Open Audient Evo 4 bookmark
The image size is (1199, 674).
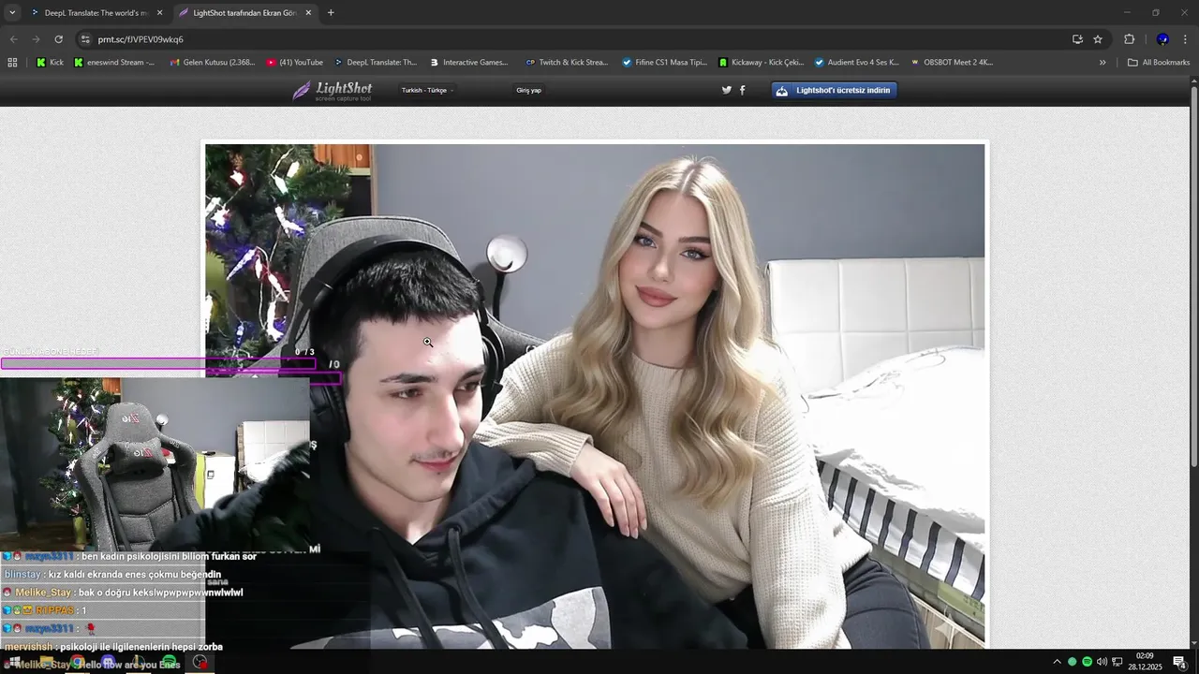click(856, 63)
